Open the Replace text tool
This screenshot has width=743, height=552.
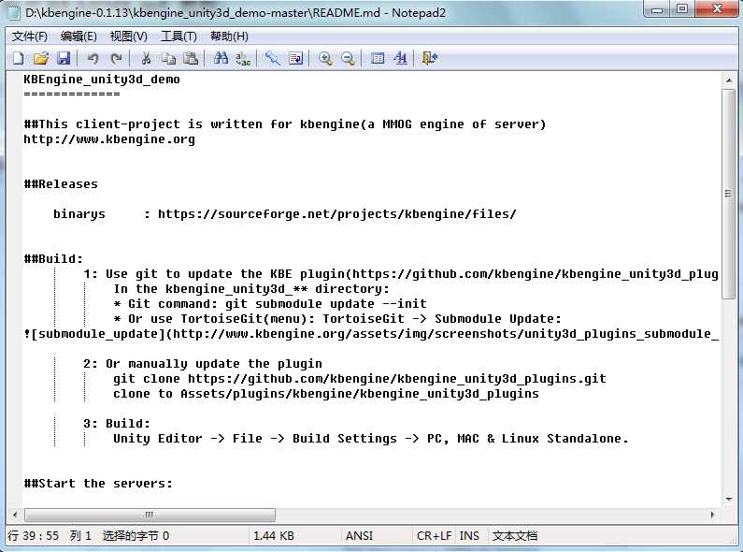243,58
